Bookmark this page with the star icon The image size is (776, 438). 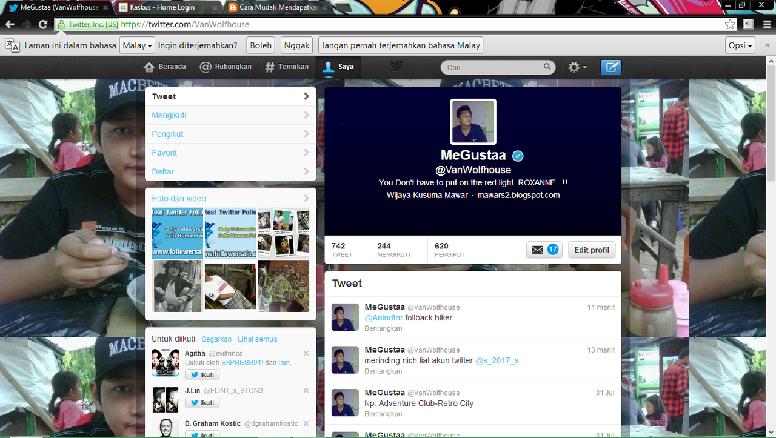pyautogui.click(x=730, y=24)
